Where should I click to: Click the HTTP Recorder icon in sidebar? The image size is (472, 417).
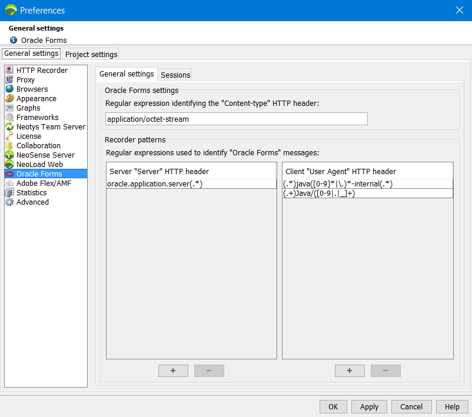[9, 70]
